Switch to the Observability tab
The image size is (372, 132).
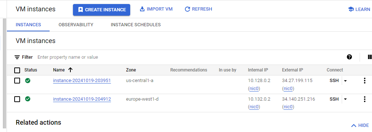coord(76,25)
